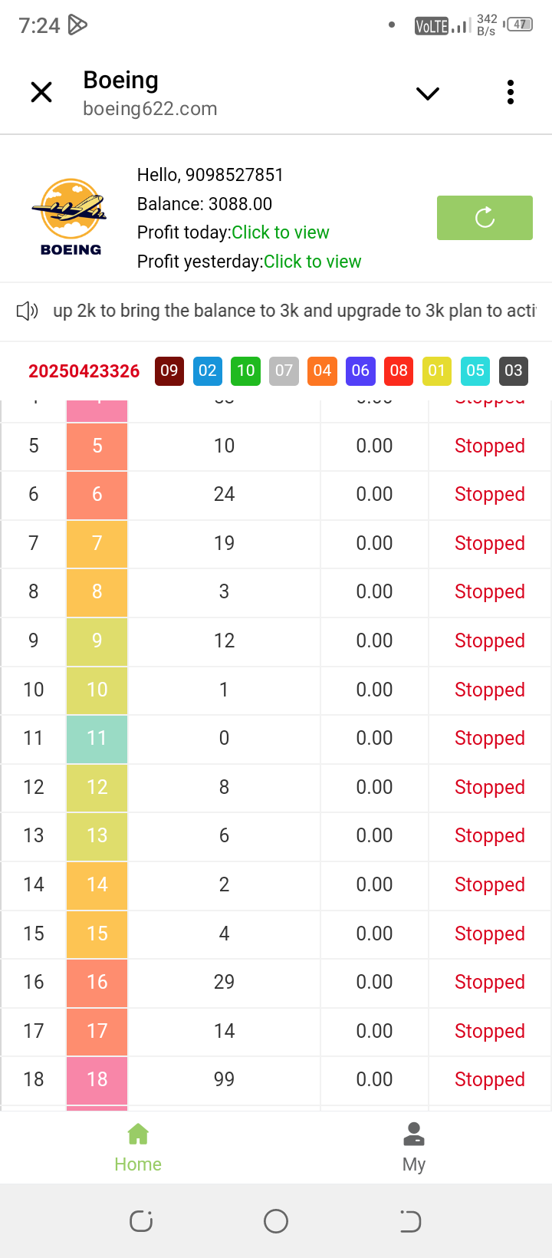The width and height of the screenshot is (552, 1258).
Task: Select the dark red 09 number ball
Action: point(169,371)
